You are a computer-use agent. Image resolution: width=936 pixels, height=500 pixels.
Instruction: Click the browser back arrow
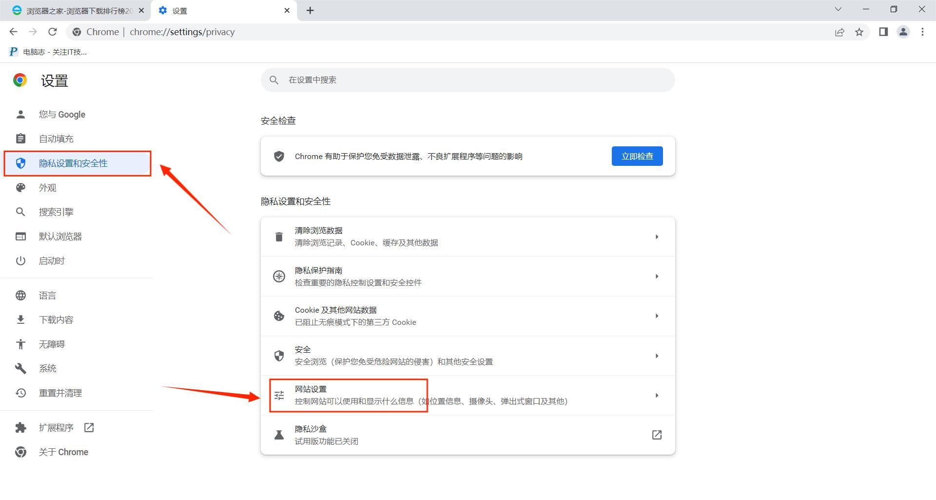pos(13,32)
